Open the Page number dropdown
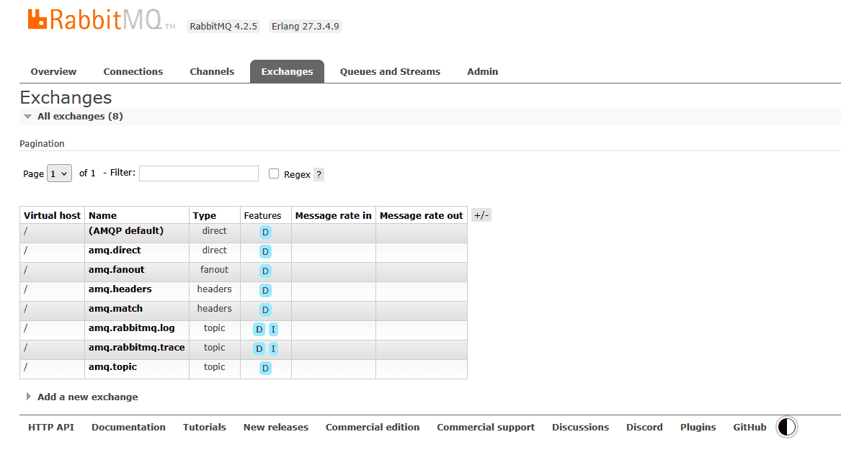Screen dimensions: 841x465 59,173
